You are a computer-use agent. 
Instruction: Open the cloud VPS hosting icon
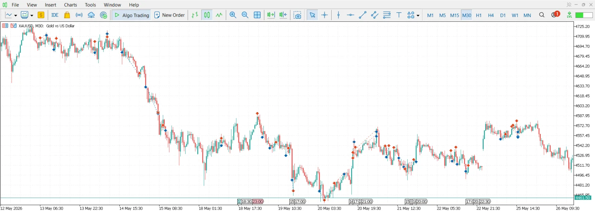[91, 15]
